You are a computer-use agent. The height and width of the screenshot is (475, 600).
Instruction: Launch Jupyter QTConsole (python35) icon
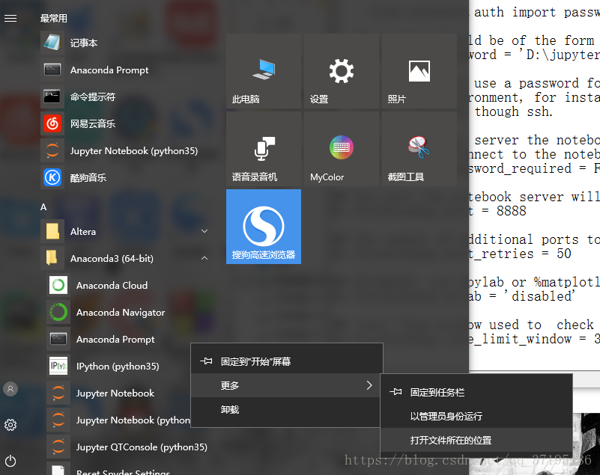tap(58, 447)
